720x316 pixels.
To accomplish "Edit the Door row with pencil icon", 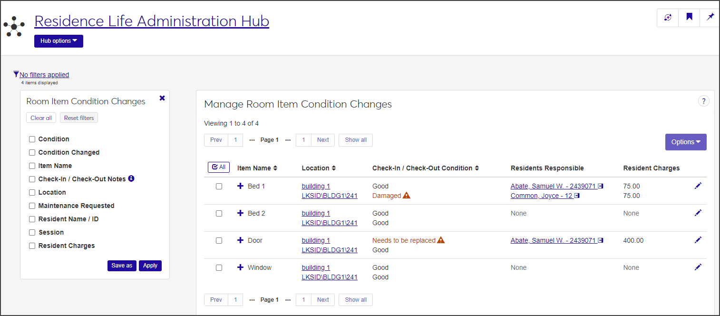I will click(x=698, y=240).
